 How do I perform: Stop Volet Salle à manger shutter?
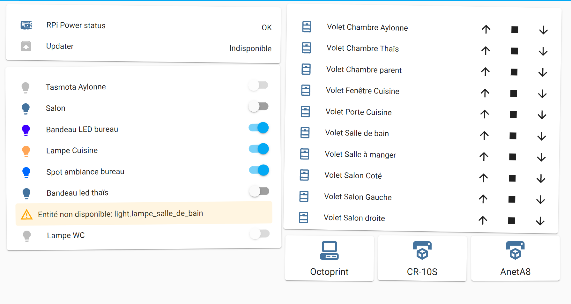coord(513,157)
